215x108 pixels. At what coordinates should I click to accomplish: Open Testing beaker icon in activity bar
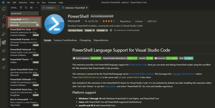coord(4,68)
